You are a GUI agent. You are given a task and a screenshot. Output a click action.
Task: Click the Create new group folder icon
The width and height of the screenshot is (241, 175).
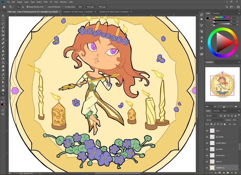(x=228, y=173)
